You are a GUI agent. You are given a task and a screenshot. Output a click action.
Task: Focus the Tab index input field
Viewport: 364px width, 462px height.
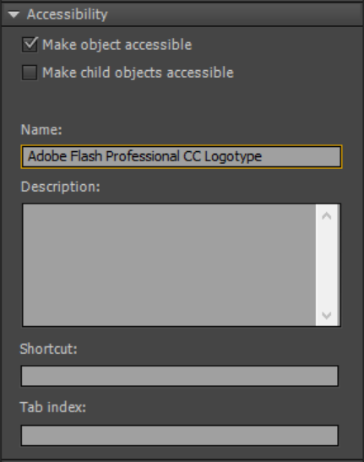pyautogui.click(x=180, y=435)
